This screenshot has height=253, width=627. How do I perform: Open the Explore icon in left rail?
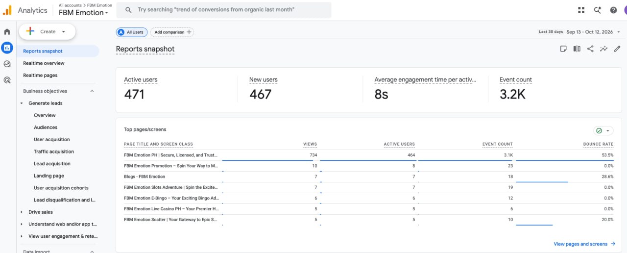coord(7,64)
